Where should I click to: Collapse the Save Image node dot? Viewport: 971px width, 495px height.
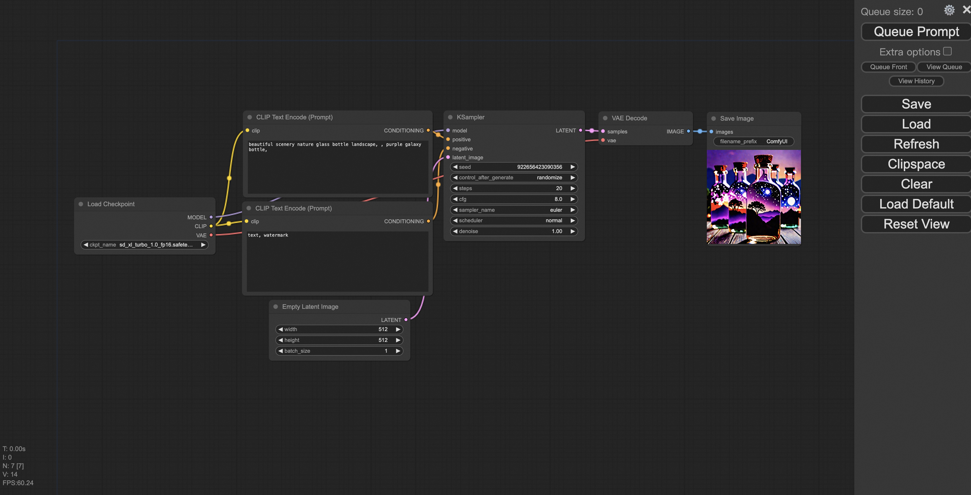pos(714,118)
